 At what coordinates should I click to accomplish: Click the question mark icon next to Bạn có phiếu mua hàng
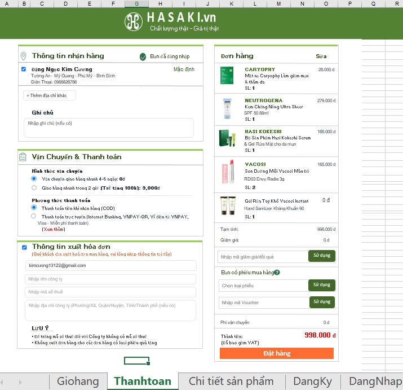277,273
